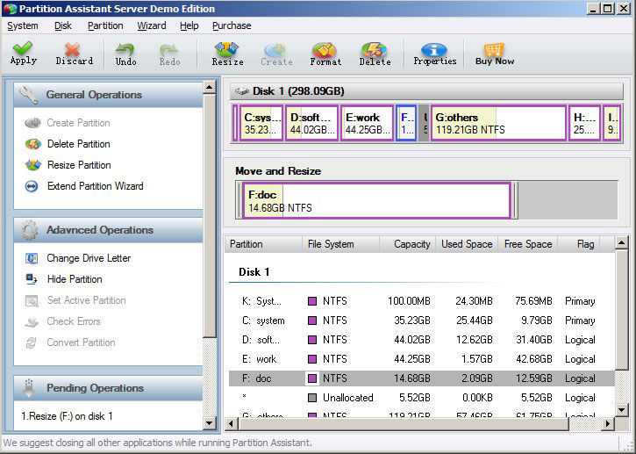This screenshot has width=636, height=454.
Task: Click the Discard toolbar icon
Action: 74,48
